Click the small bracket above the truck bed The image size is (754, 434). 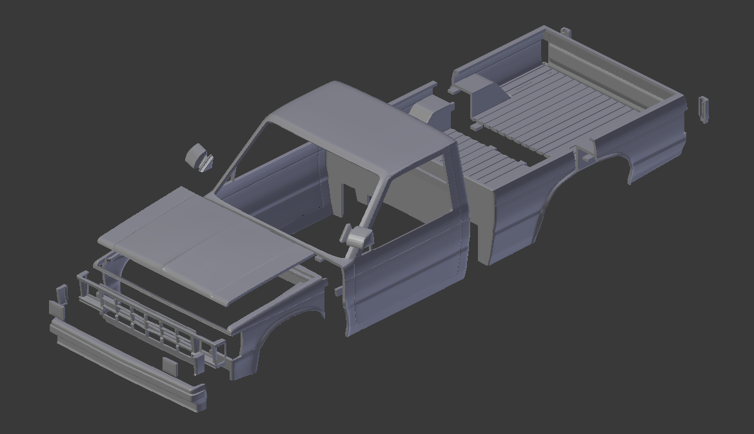[566, 31]
